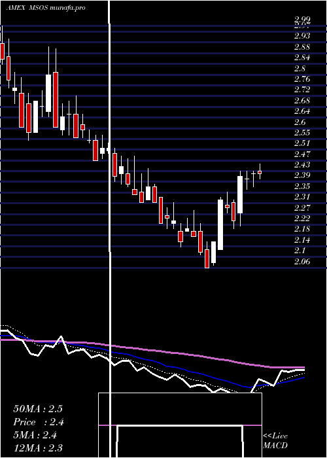Click the 2.43 price axis label
327x458 pixels.
point(302,165)
